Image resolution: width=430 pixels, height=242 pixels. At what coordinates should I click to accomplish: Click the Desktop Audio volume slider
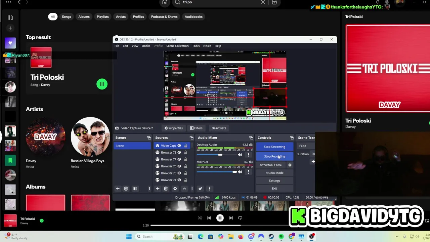click(216, 155)
